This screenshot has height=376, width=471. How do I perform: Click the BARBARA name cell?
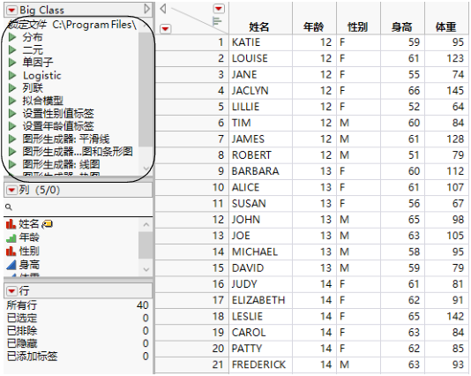[x=260, y=171]
